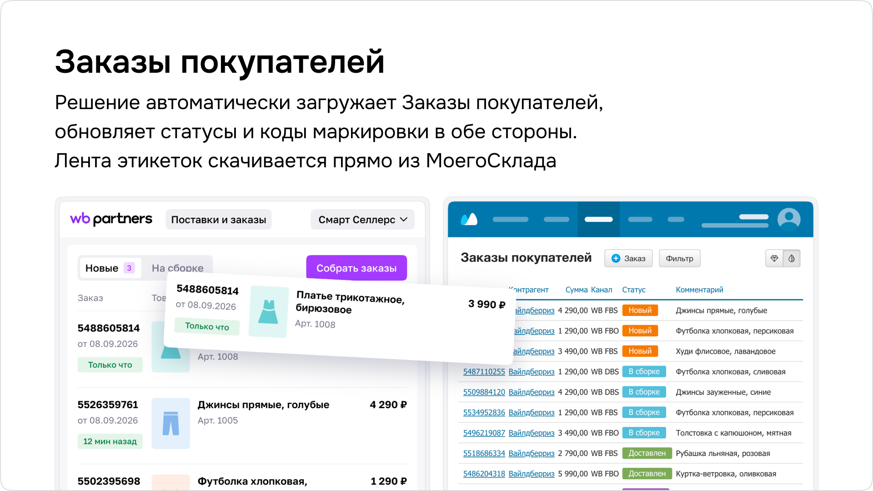This screenshot has height=491, width=873.
Task: Open the Фильтр button
Action: click(x=679, y=258)
